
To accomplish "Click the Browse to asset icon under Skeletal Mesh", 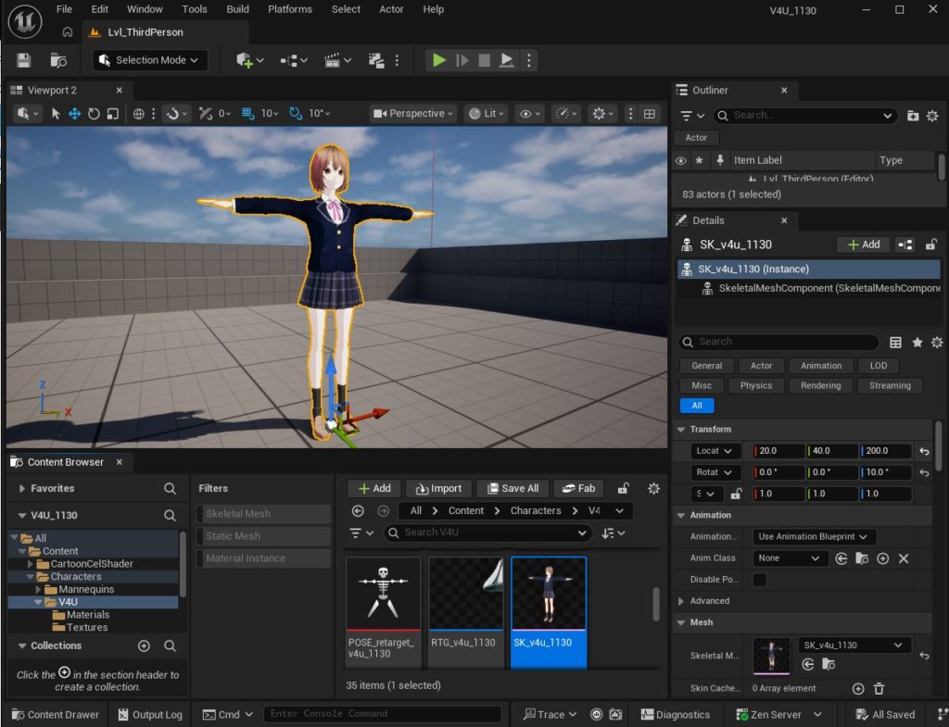I will pos(829,664).
